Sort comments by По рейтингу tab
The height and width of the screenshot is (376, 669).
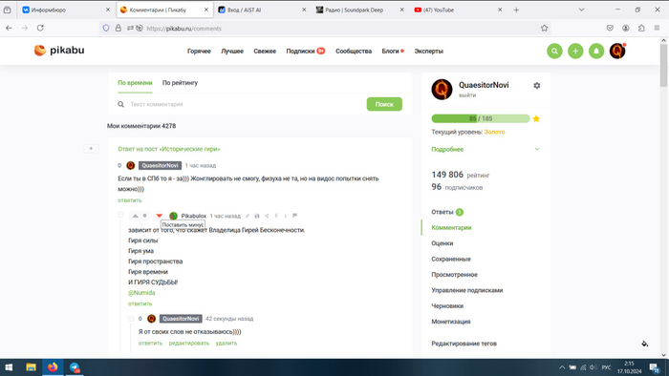pyautogui.click(x=180, y=83)
